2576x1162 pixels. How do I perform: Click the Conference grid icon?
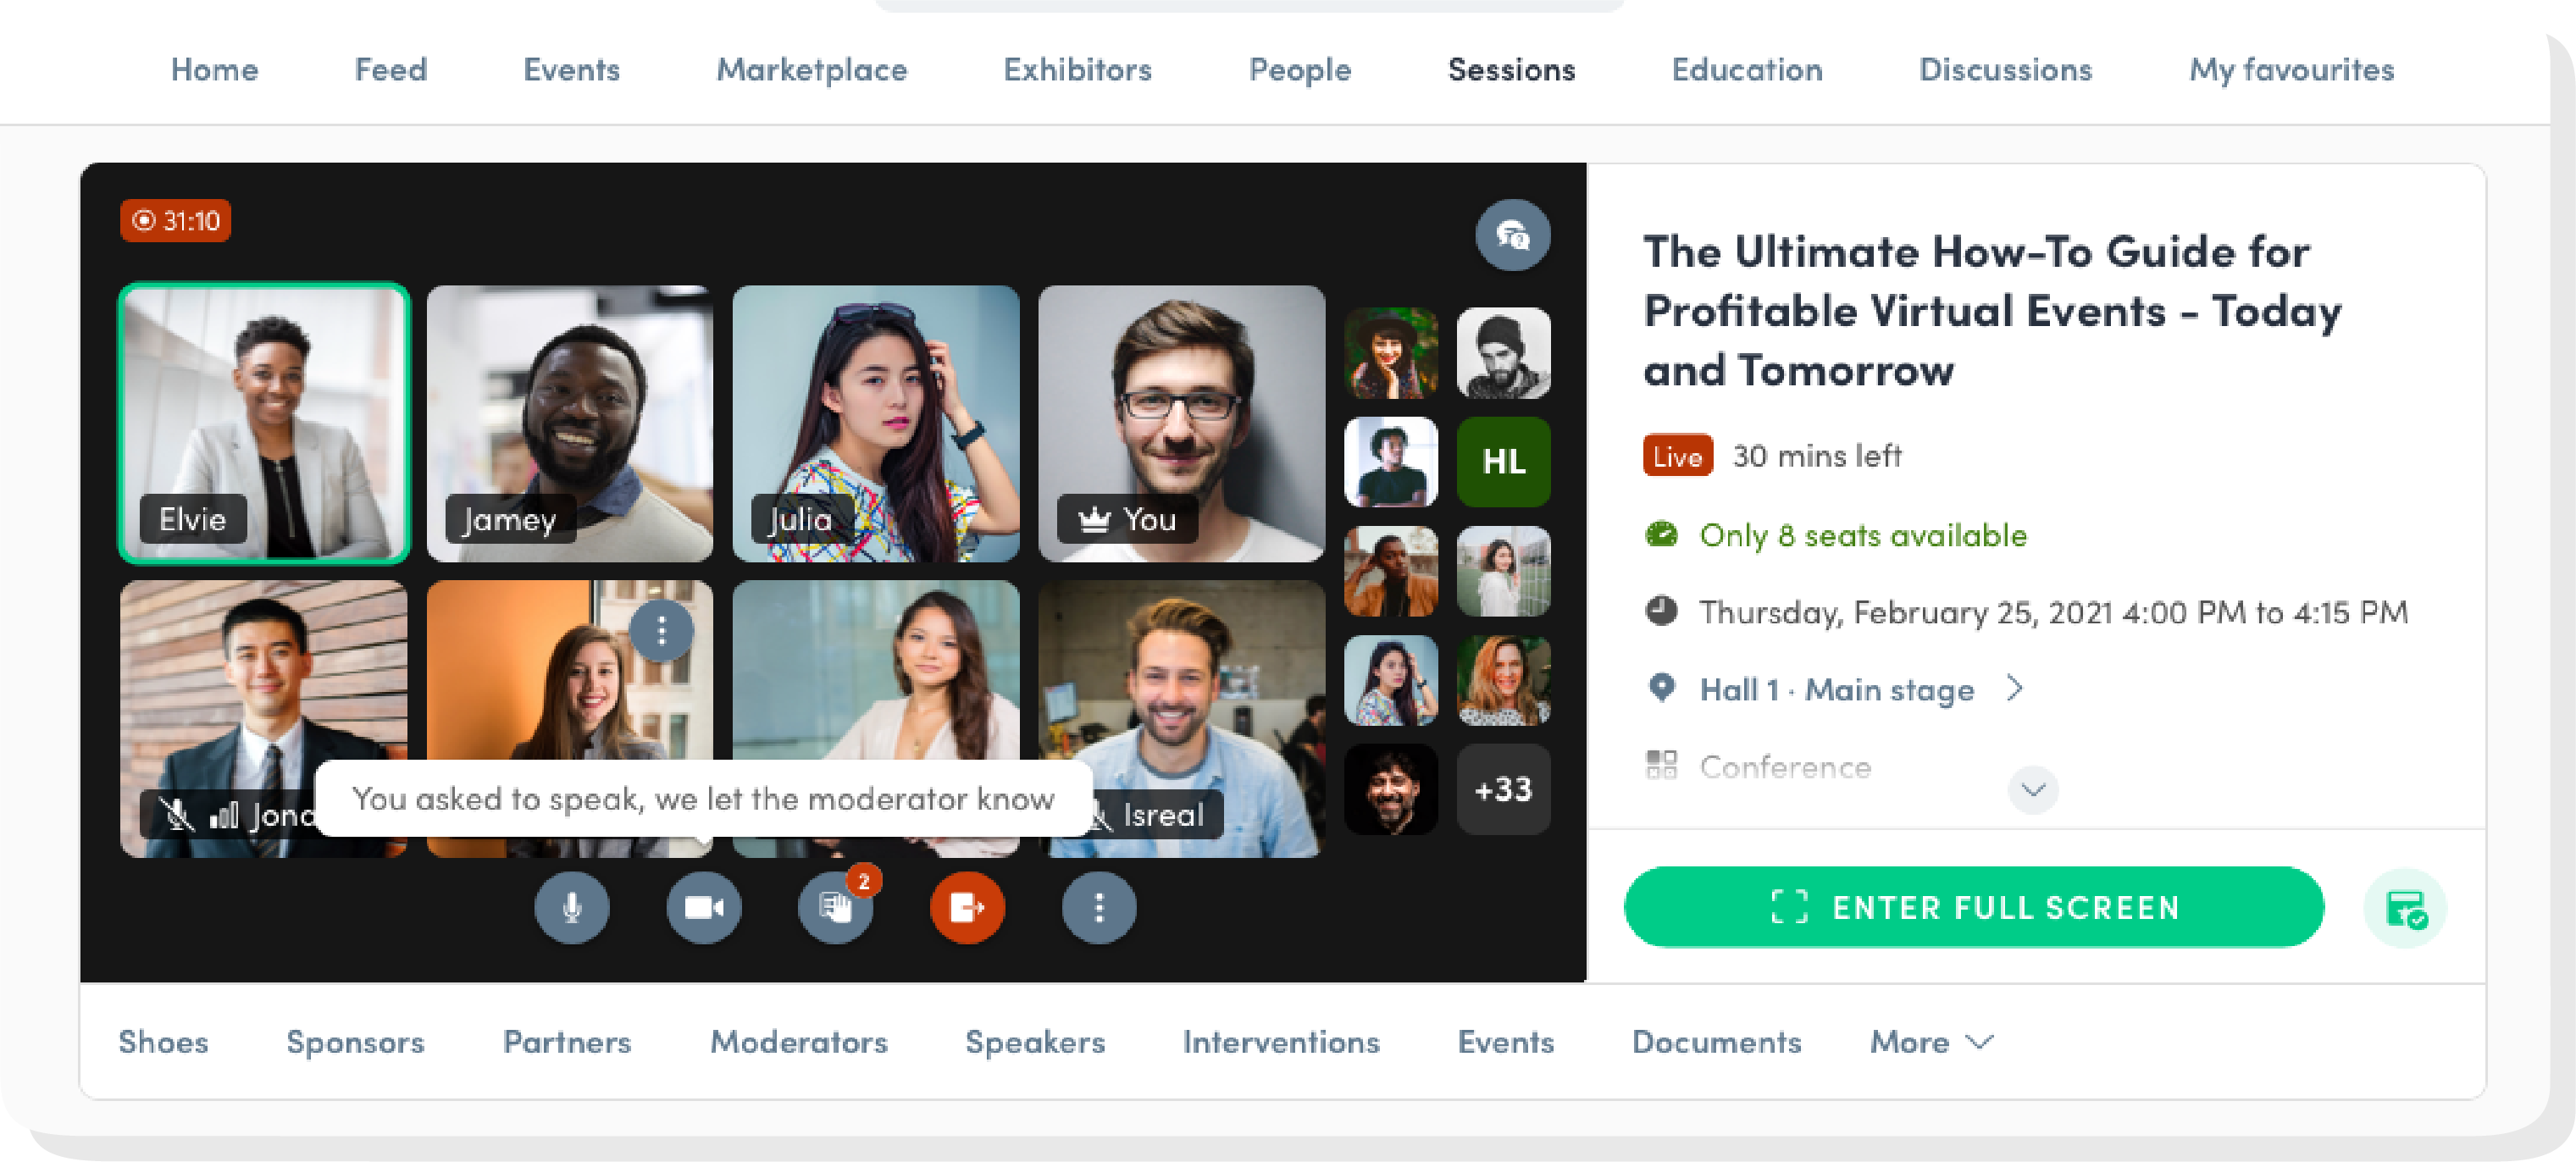[1661, 765]
